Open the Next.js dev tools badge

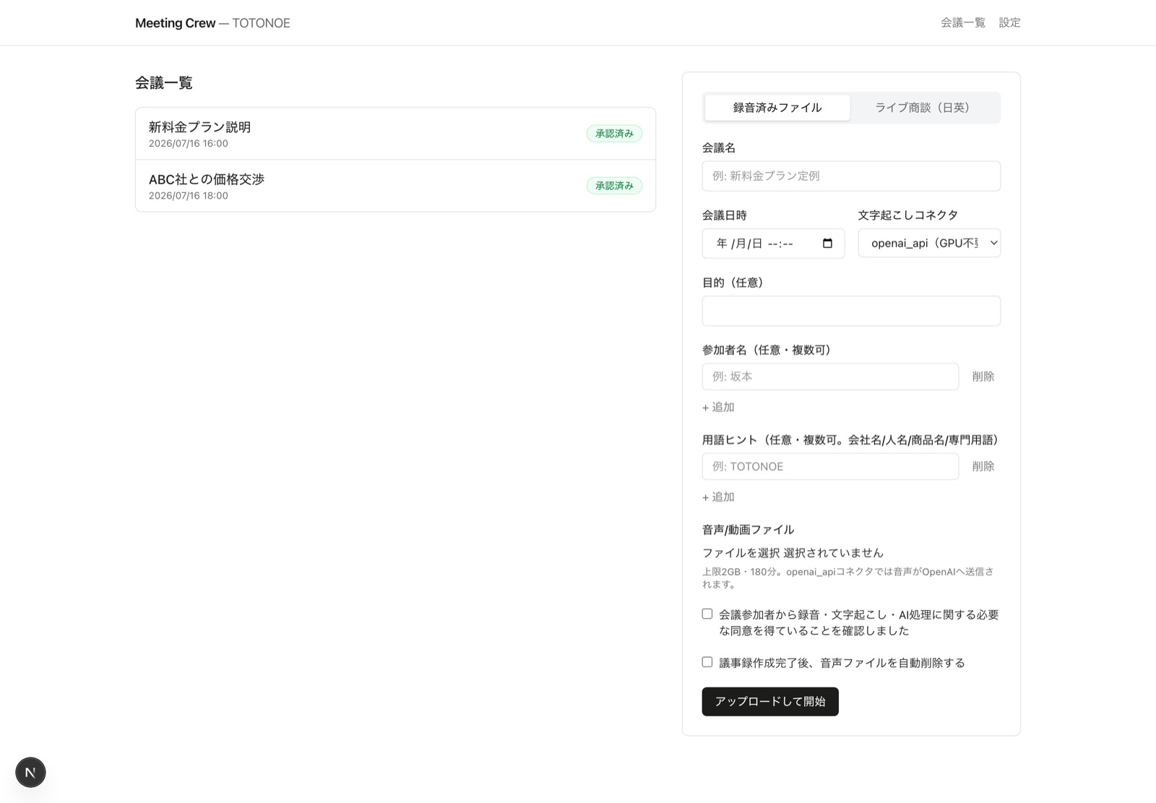pyautogui.click(x=30, y=772)
